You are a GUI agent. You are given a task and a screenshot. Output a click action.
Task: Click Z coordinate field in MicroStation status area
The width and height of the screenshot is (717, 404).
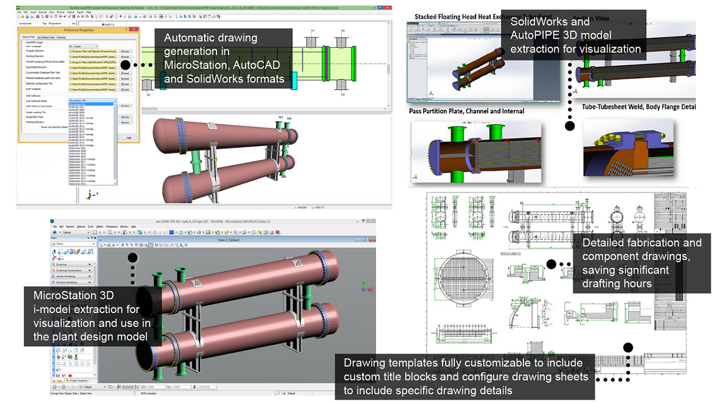point(207,387)
